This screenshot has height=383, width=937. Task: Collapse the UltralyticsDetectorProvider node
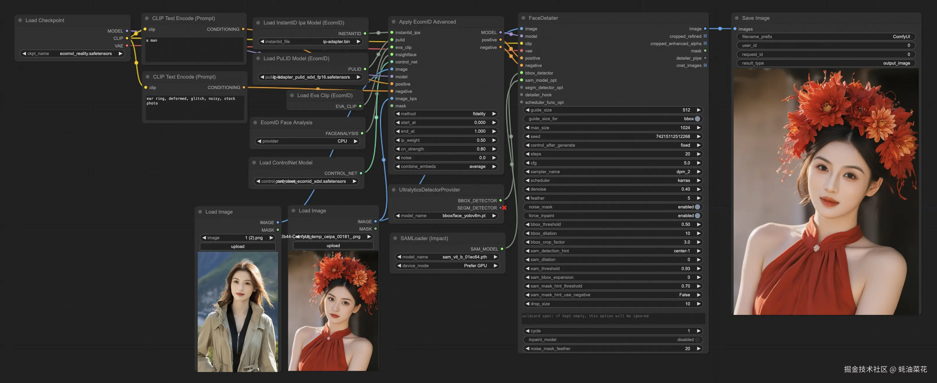tap(394, 189)
